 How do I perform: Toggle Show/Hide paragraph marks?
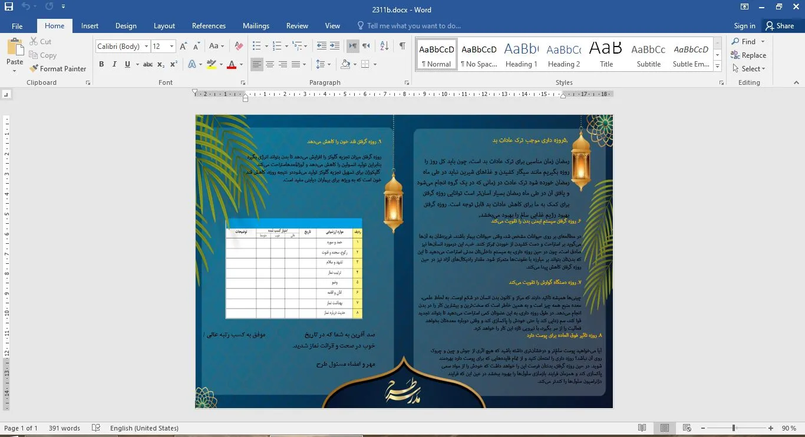[x=402, y=46]
